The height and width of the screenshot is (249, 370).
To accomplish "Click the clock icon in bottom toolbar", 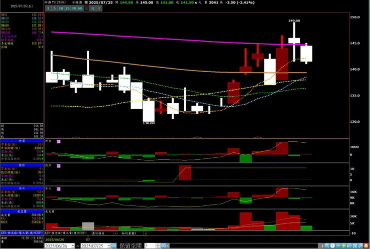I will [x=332, y=245].
